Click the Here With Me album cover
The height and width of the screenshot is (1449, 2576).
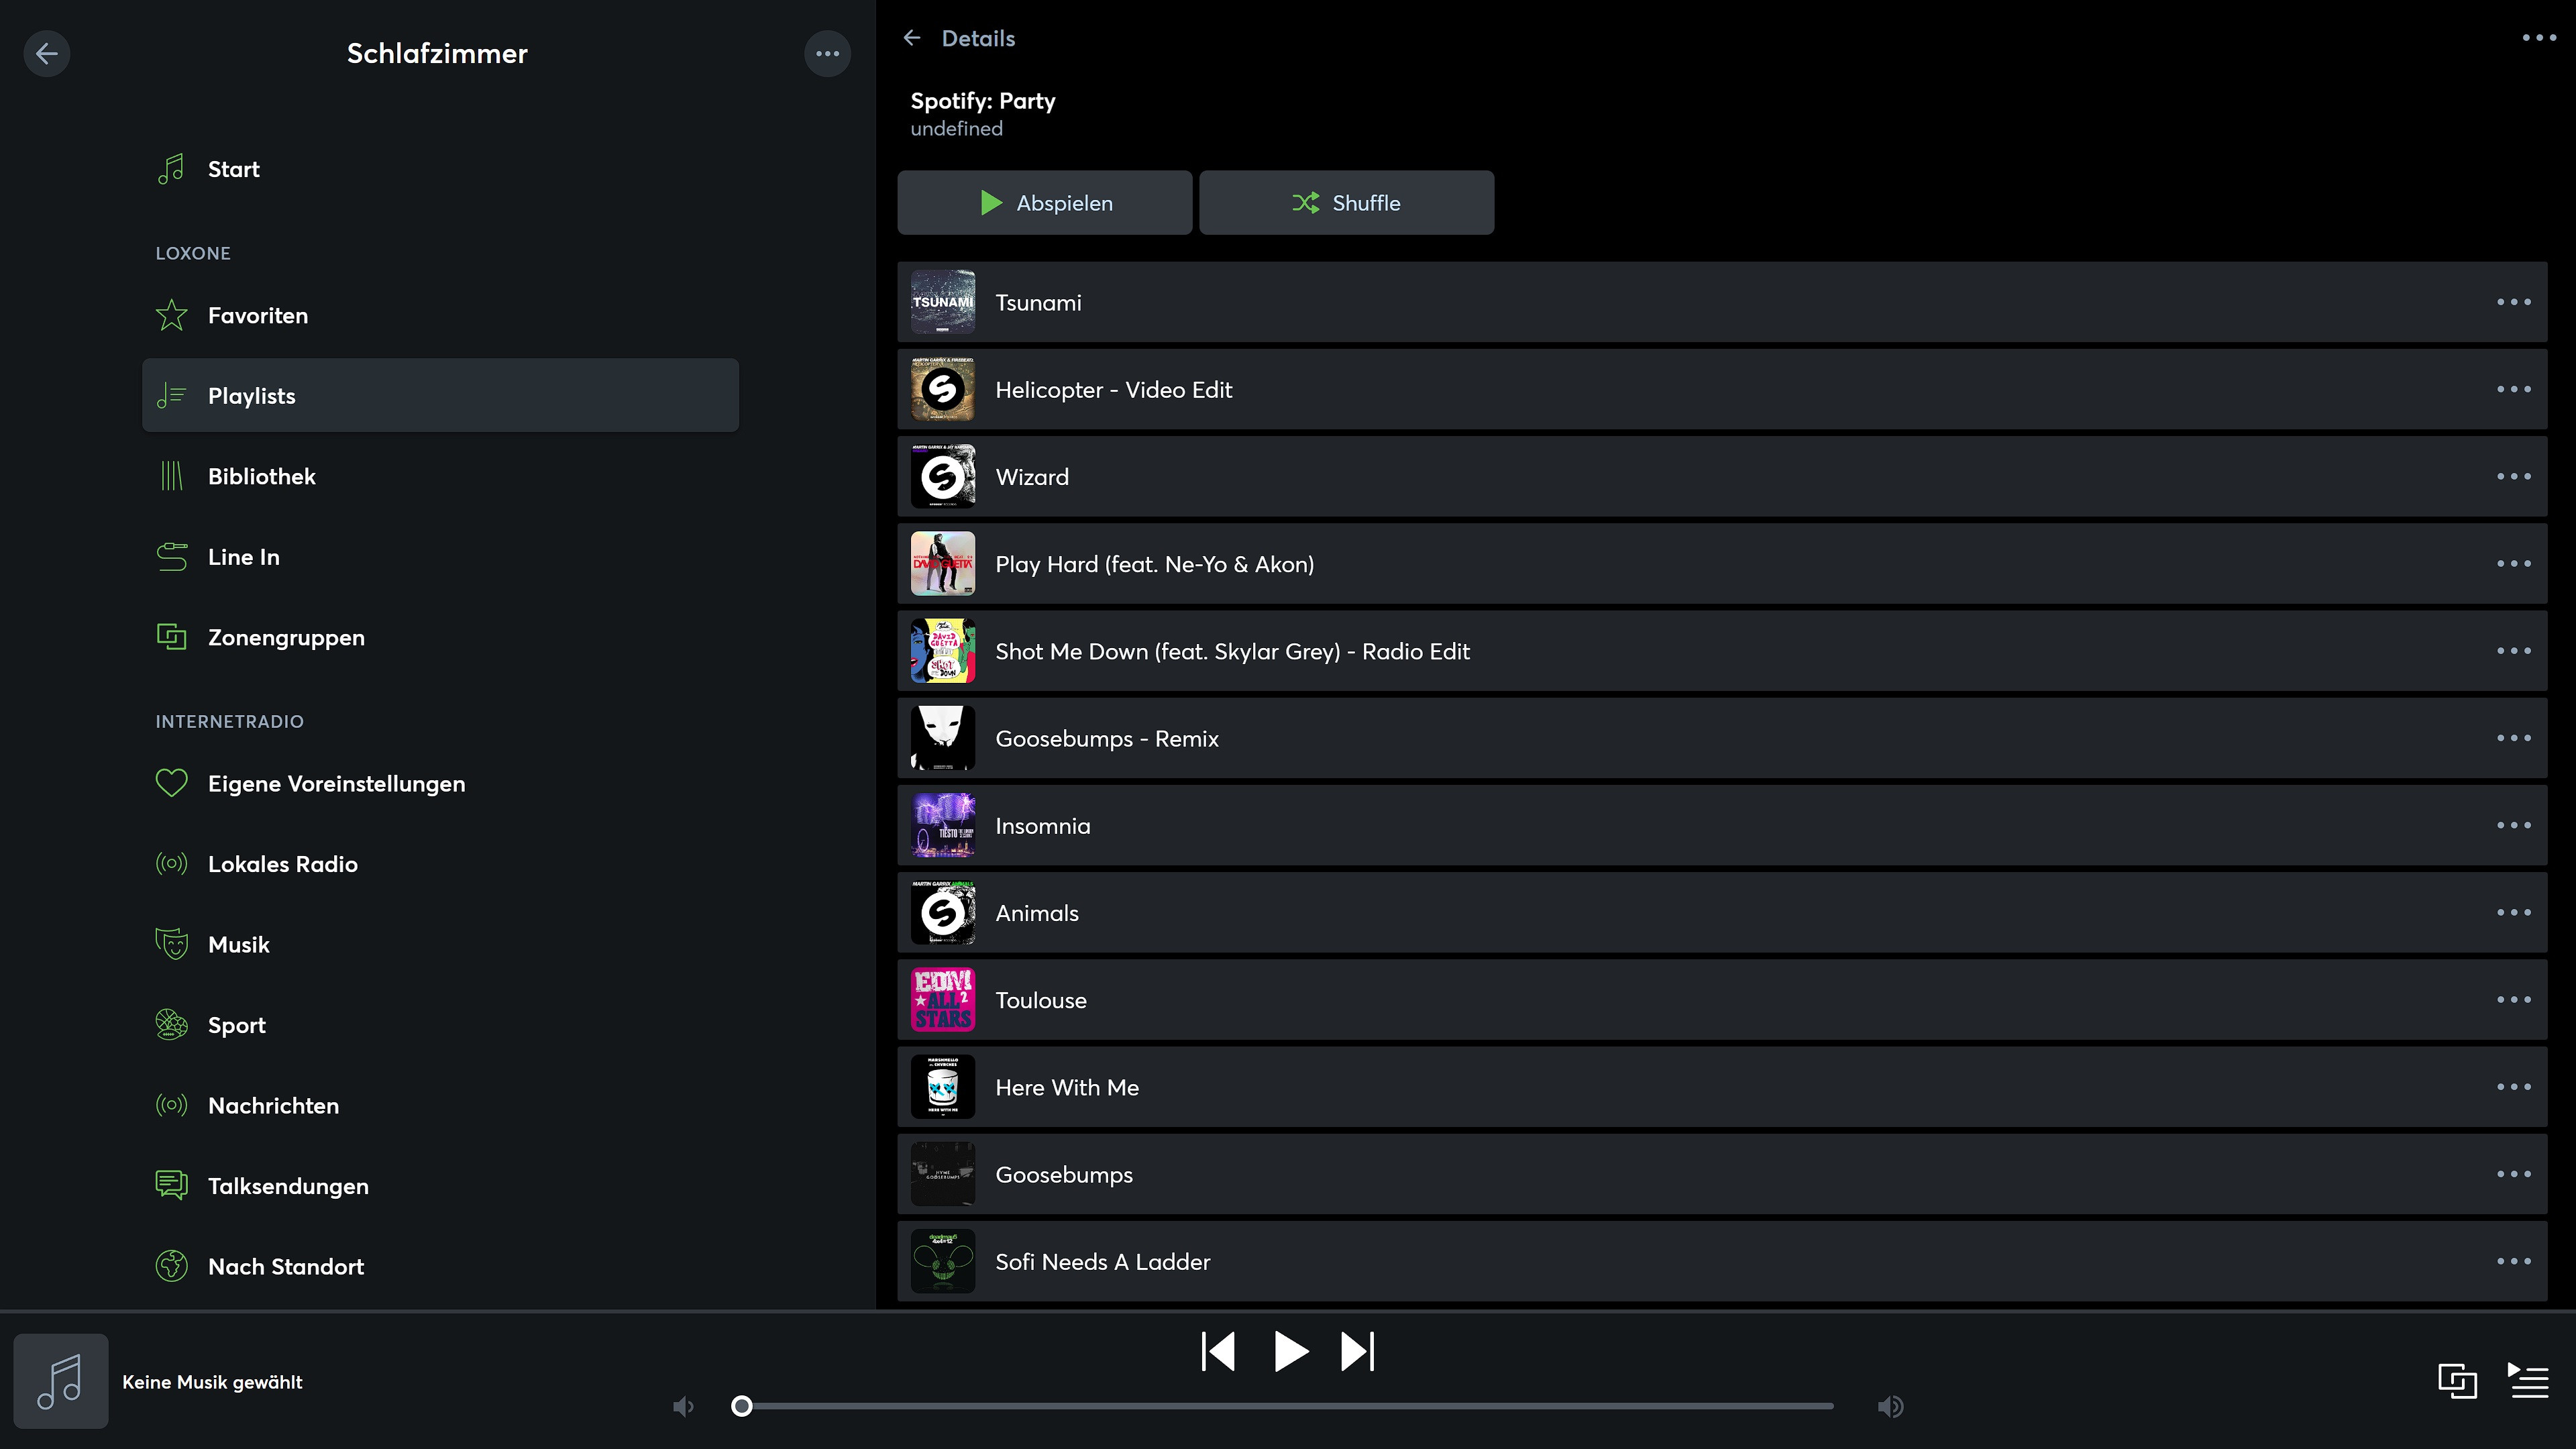[942, 1087]
